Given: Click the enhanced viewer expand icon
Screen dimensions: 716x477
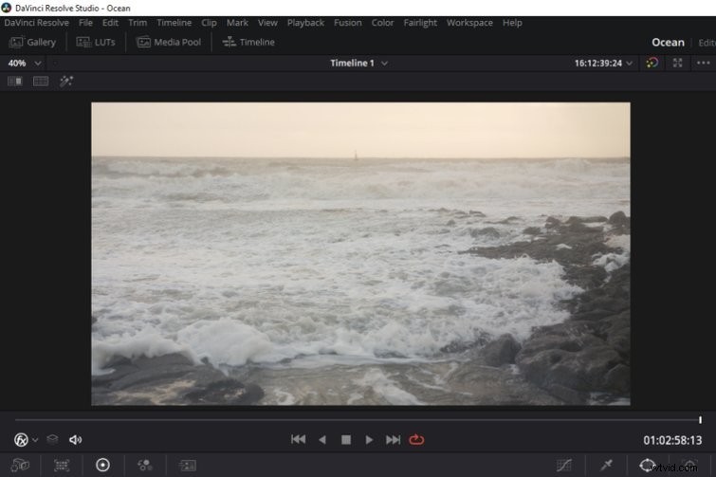Looking at the screenshot, I should 678,63.
